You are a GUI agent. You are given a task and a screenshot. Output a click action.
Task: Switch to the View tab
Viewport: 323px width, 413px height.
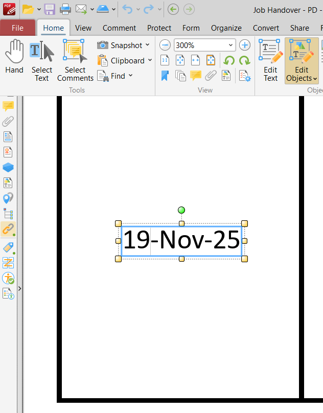pyautogui.click(x=83, y=28)
